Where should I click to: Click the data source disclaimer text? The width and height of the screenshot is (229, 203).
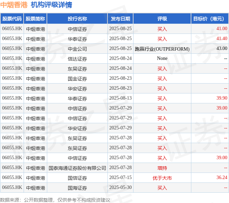[x=55, y=200]
